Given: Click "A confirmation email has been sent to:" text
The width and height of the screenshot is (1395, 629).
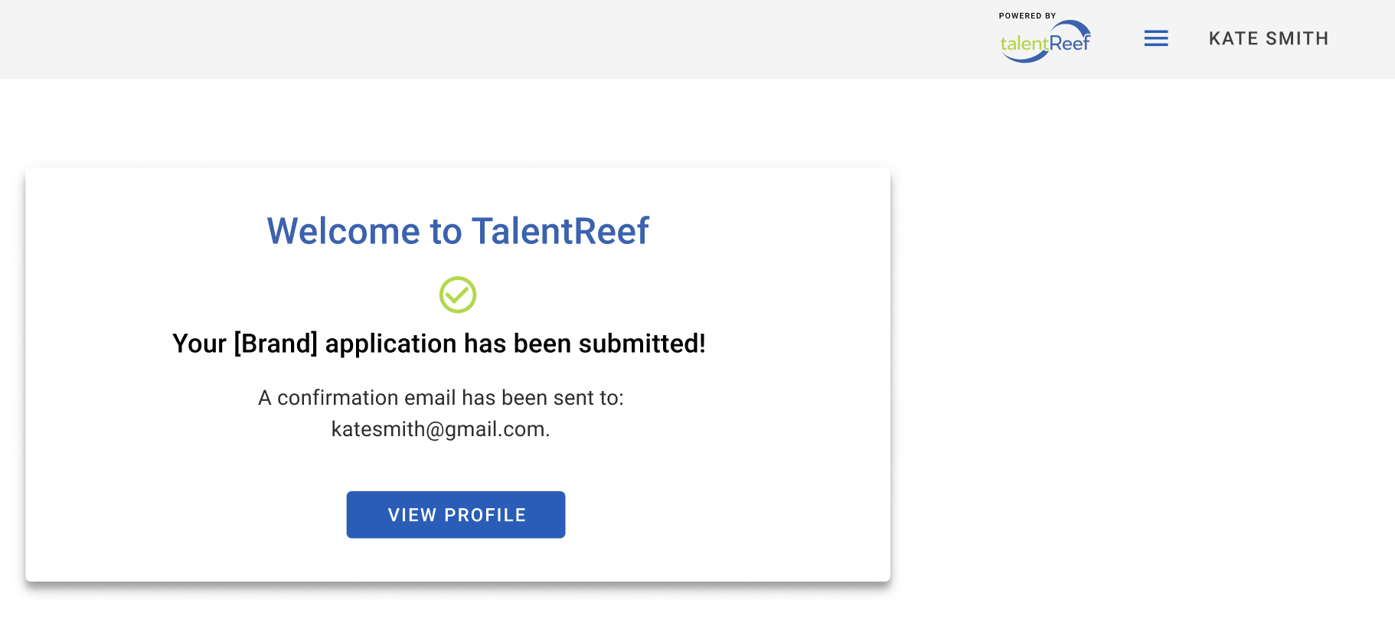Looking at the screenshot, I should (x=441, y=398).
